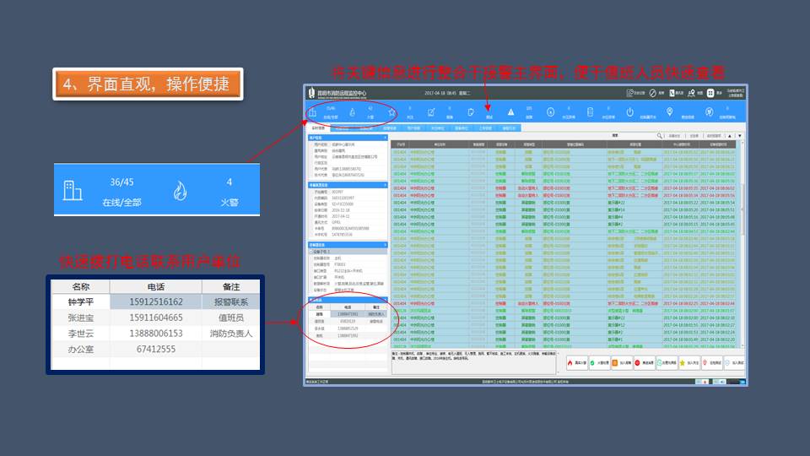Collapse the 用户信息 panel

pos(385,138)
